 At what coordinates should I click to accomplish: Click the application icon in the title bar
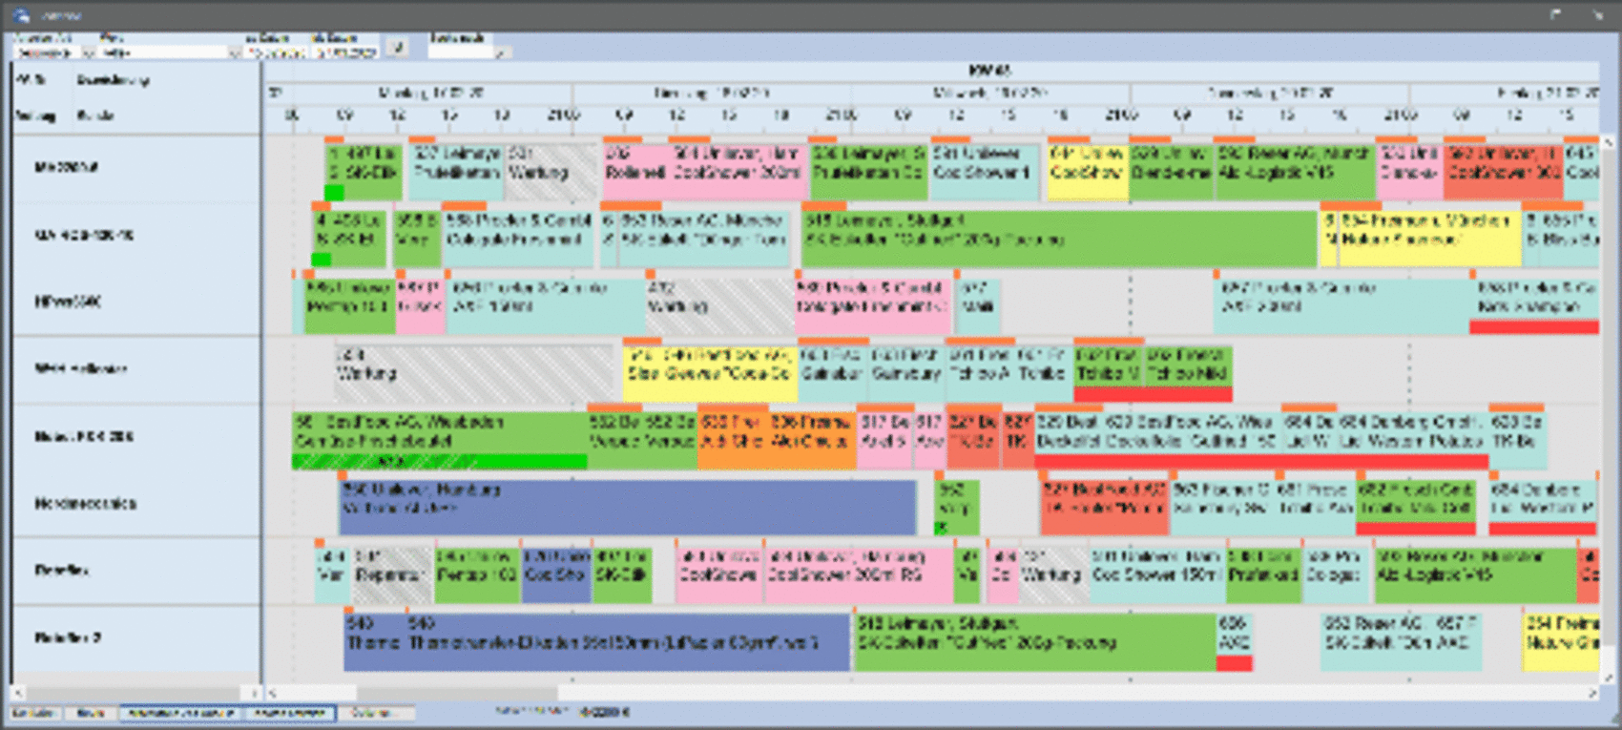point(21,15)
